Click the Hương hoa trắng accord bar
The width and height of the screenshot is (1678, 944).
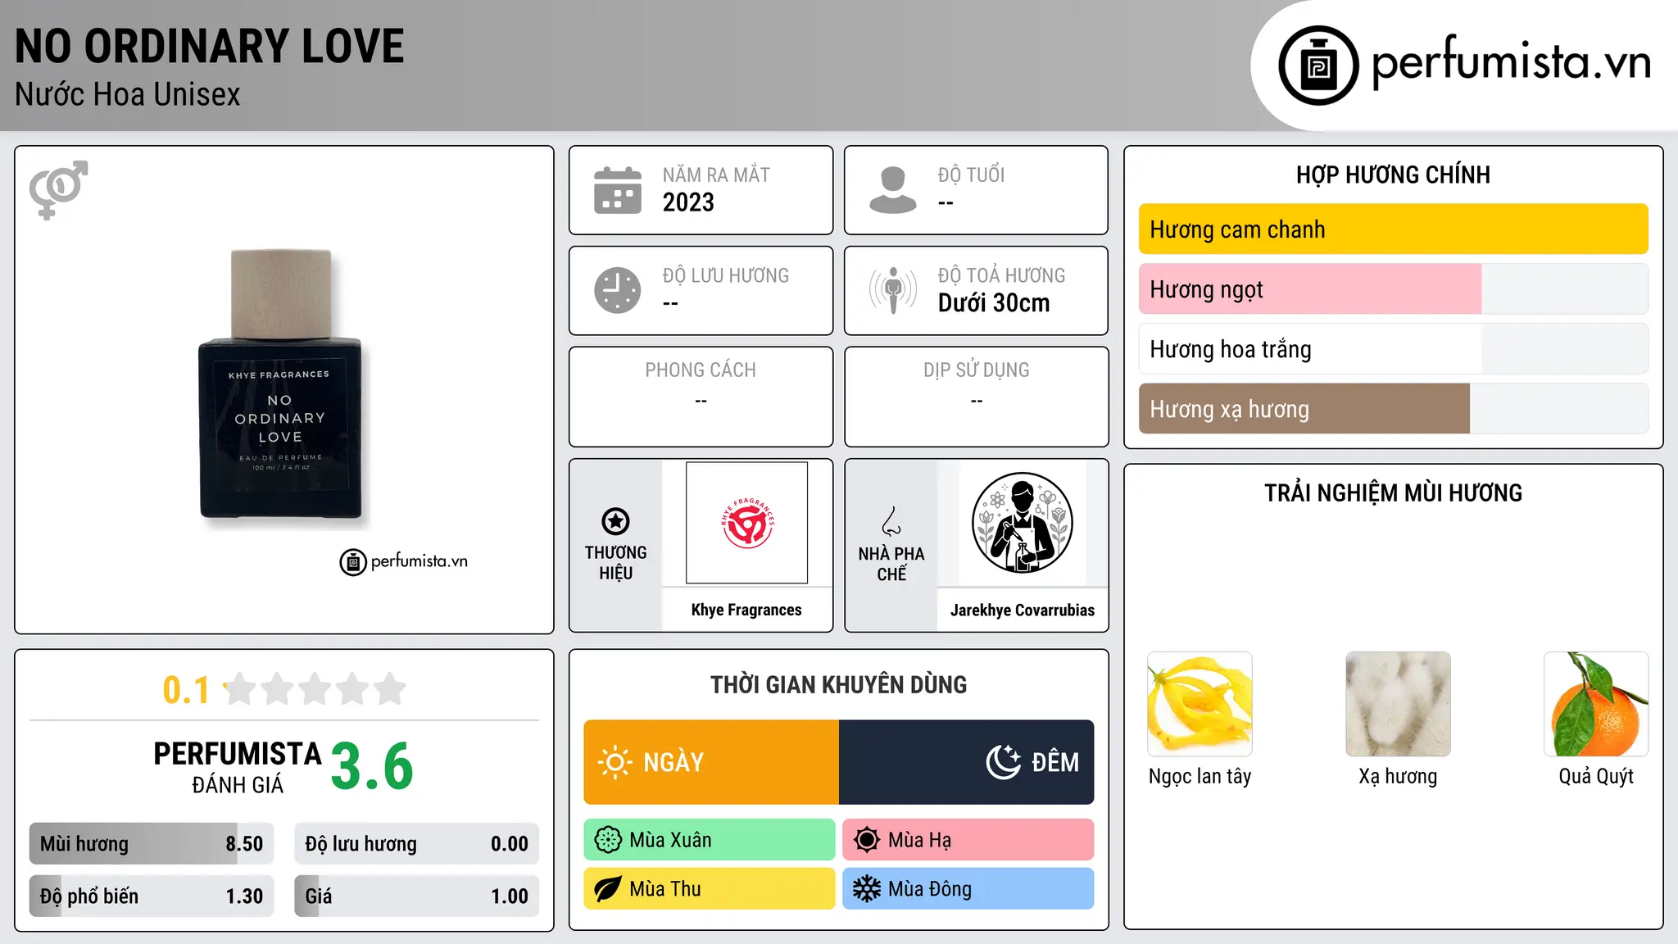pos(1393,349)
